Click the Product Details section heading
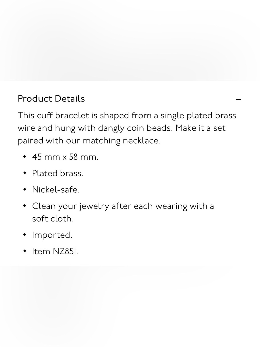 point(51,99)
